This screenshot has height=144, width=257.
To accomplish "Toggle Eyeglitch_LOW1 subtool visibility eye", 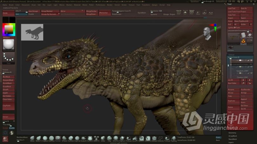I will (x=251, y=67).
